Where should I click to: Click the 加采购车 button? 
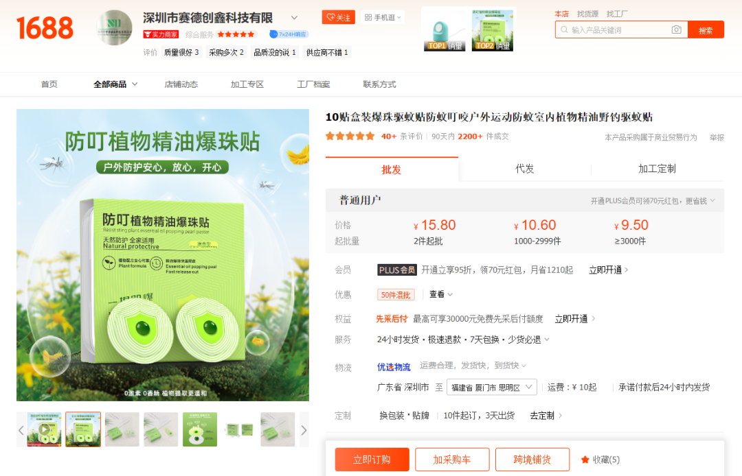click(452, 460)
